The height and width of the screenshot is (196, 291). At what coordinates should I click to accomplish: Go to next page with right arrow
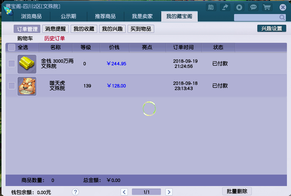(169, 192)
